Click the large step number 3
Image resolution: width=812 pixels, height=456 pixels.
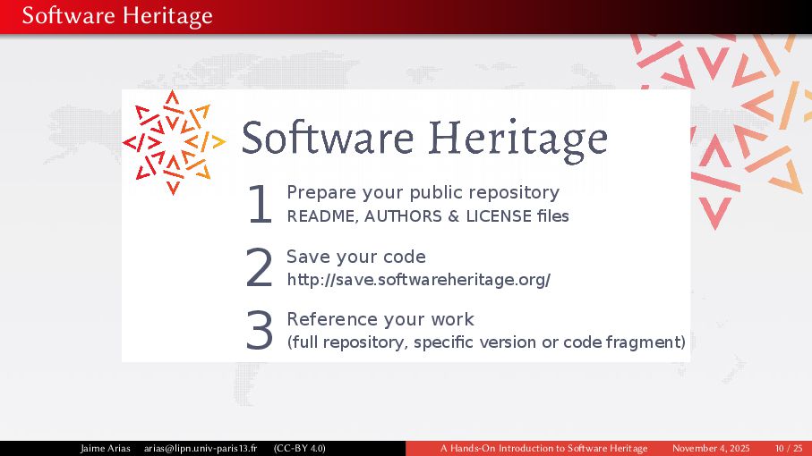[259, 330]
